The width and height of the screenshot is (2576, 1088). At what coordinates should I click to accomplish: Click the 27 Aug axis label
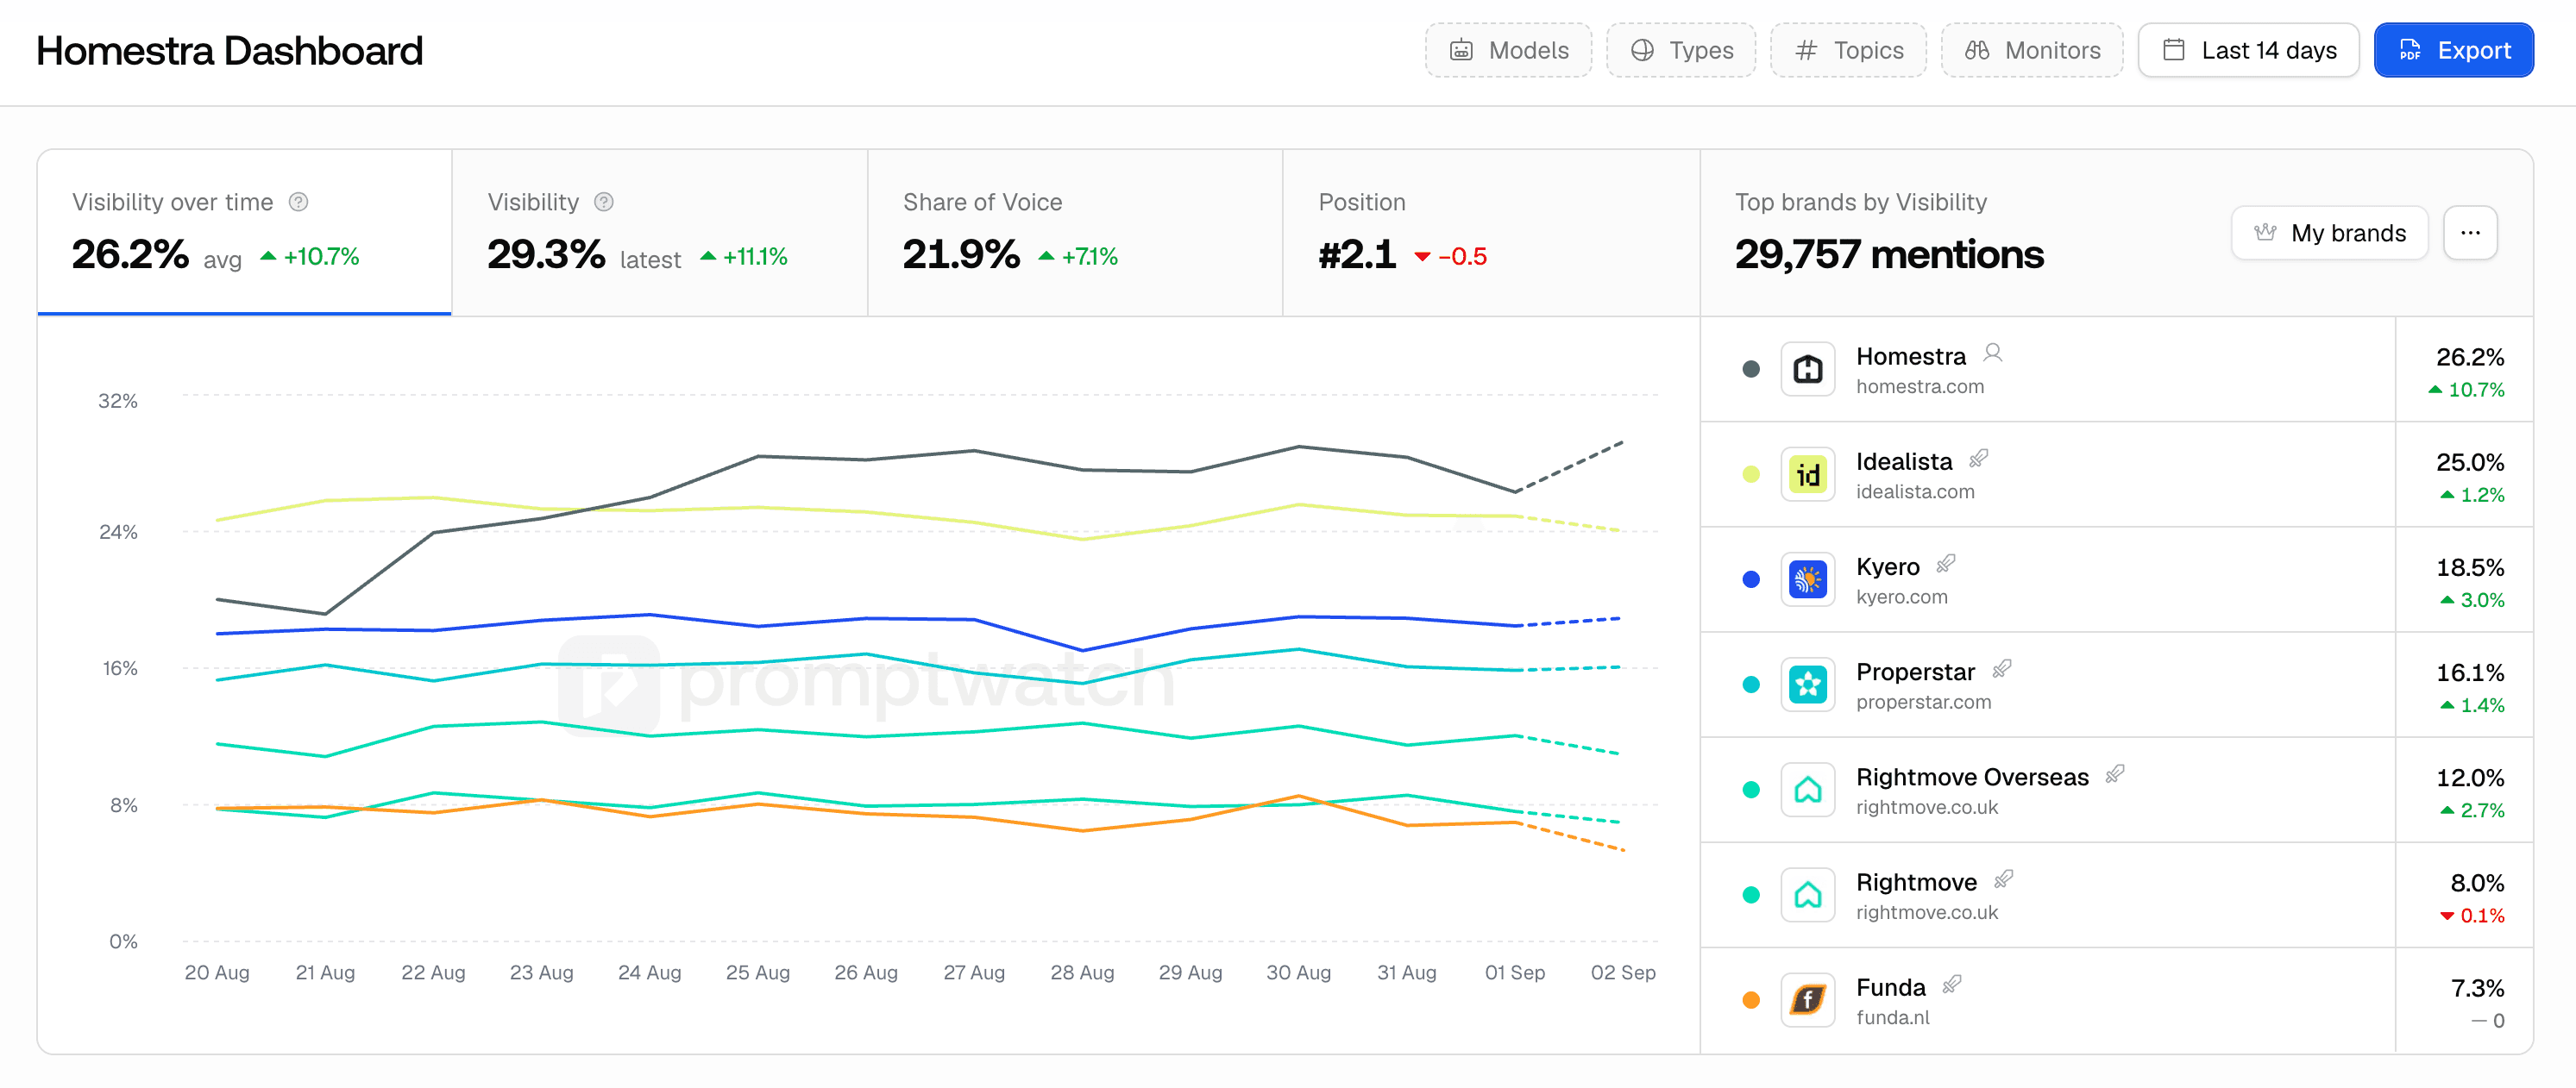coord(974,972)
